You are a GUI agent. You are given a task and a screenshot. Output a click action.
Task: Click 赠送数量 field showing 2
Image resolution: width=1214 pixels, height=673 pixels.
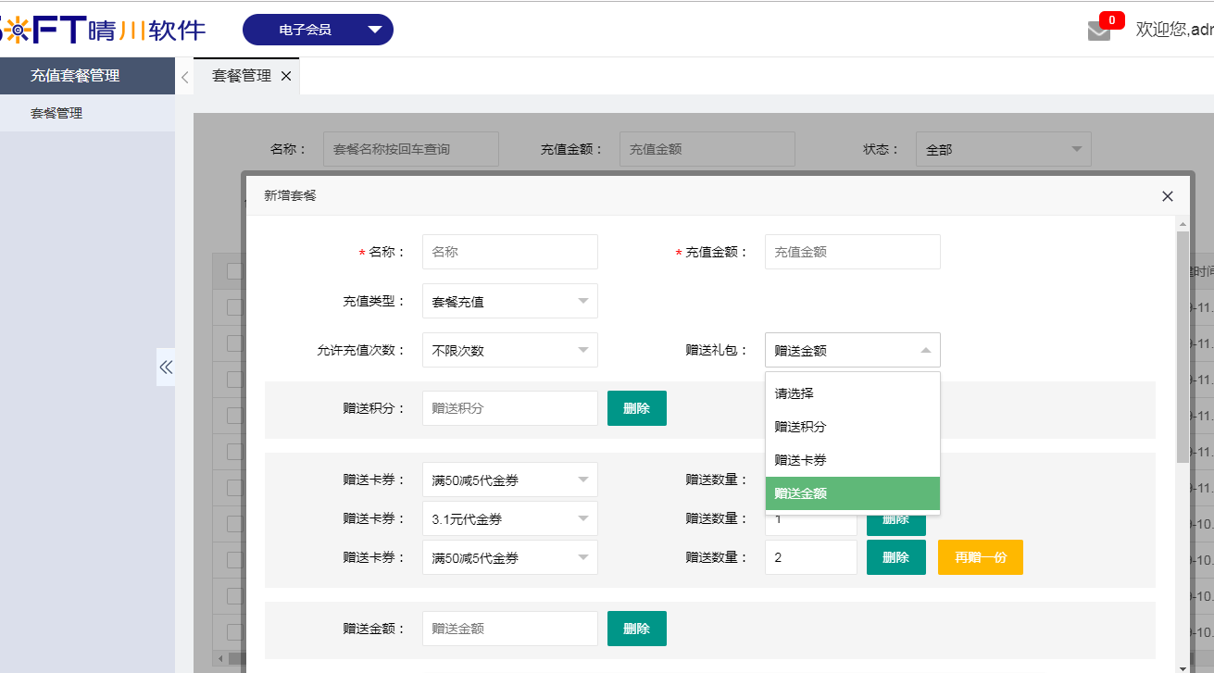click(x=810, y=557)
